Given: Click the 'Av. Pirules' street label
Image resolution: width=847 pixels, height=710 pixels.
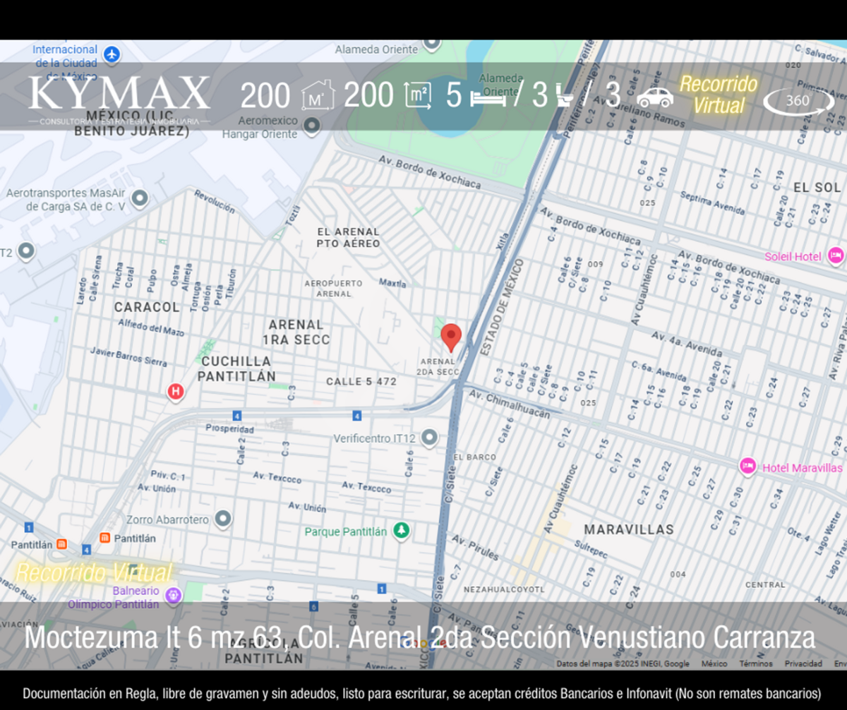Looking at the screenshot, I should [475, 547].
